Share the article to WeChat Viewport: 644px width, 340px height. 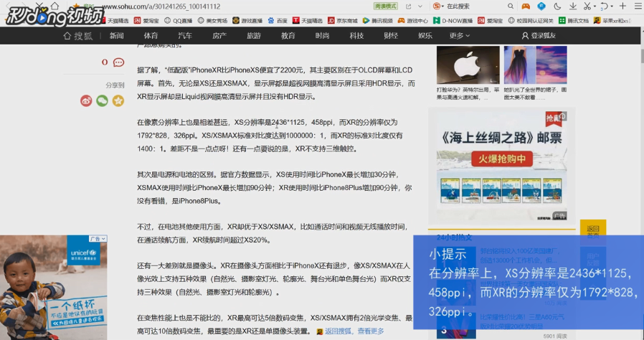(x=103, y=100)
